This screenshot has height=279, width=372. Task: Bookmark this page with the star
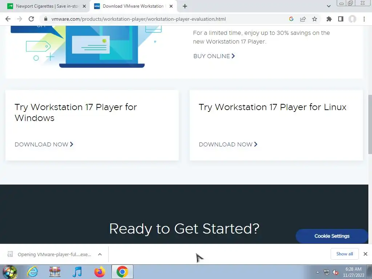(315, 19)
